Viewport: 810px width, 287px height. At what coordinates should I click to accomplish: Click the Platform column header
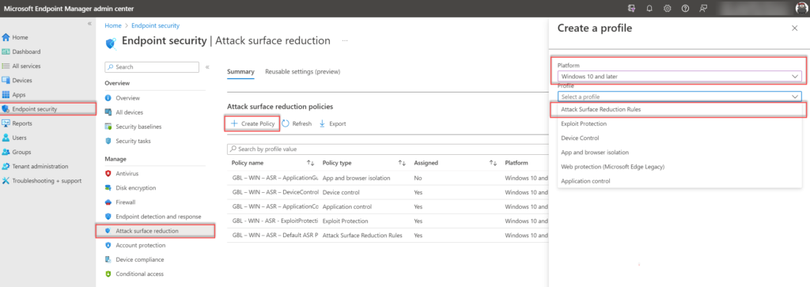[x=517, y=163]
